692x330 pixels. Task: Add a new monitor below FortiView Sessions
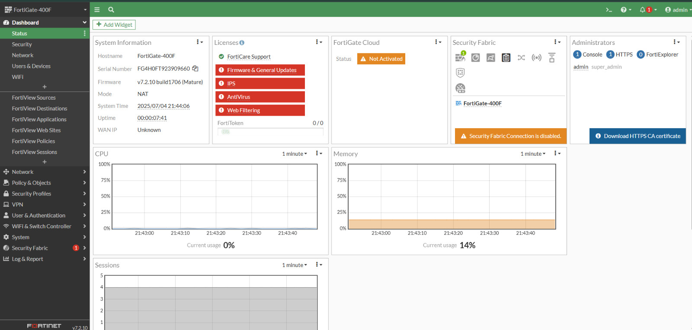point(45,162)
